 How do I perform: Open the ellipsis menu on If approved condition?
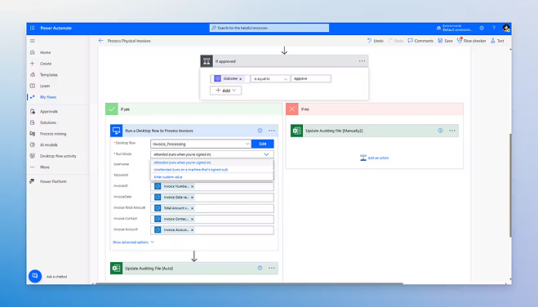coord(362,61)
